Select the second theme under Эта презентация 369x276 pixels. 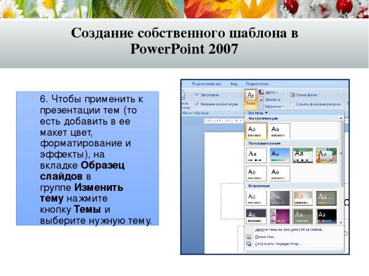coord(279,131)
